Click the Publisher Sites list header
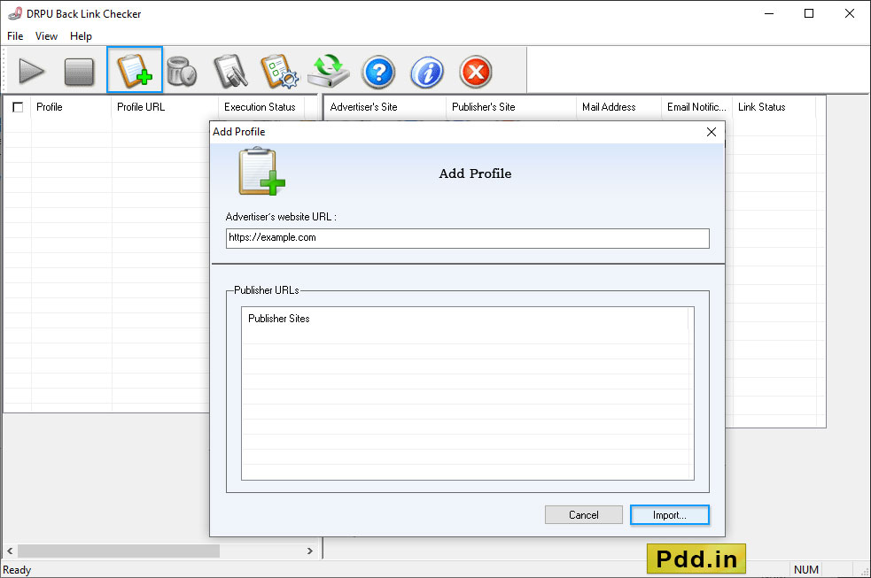Viewport: 871px width, 578px height. pyautogui.click(x=464, y=319)
